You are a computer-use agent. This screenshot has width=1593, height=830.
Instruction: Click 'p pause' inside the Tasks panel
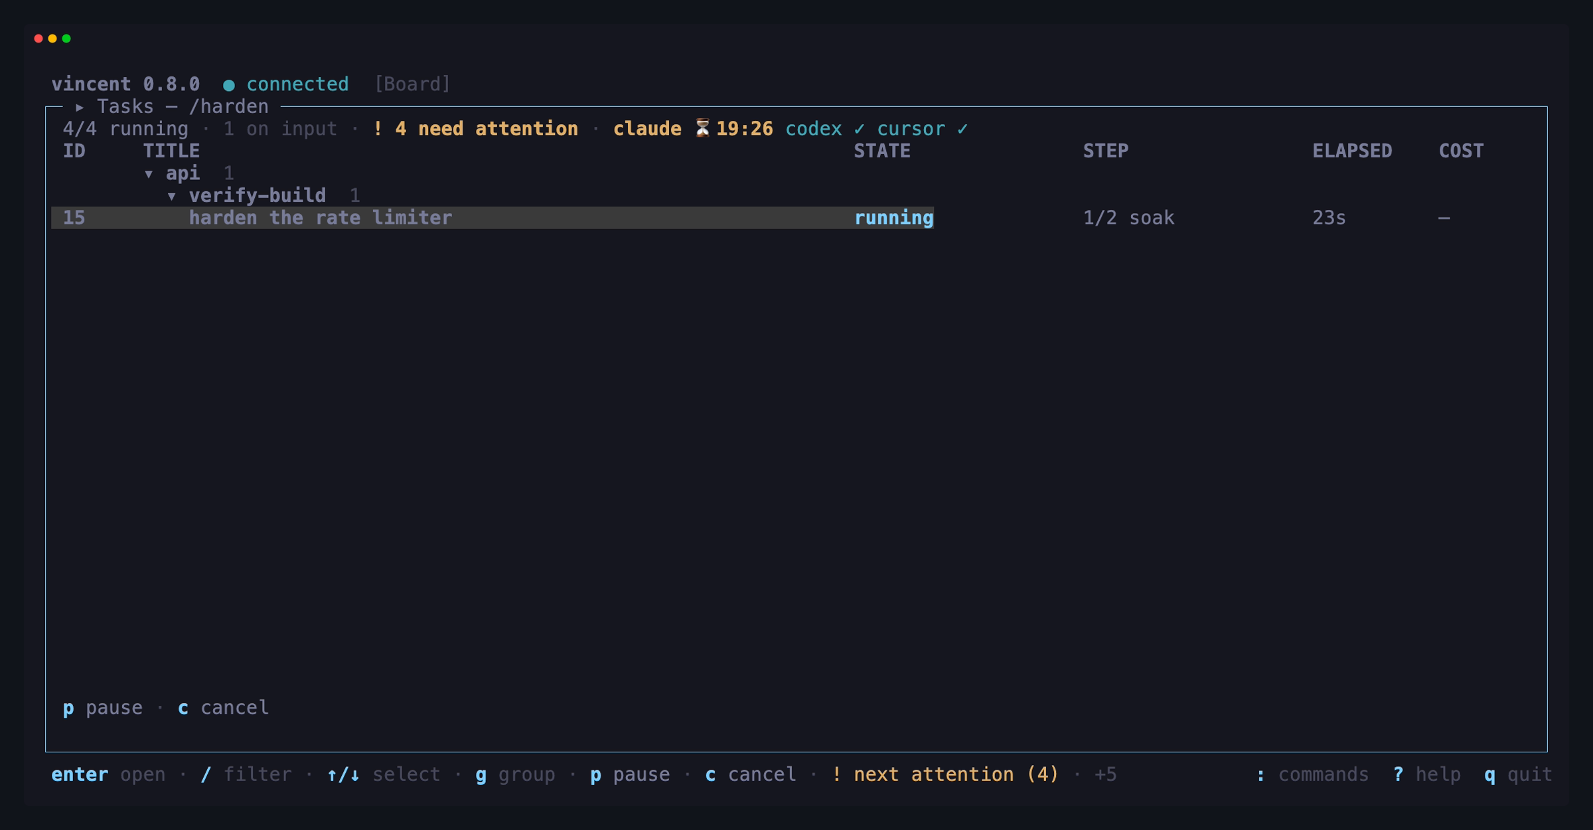point(102,708)
